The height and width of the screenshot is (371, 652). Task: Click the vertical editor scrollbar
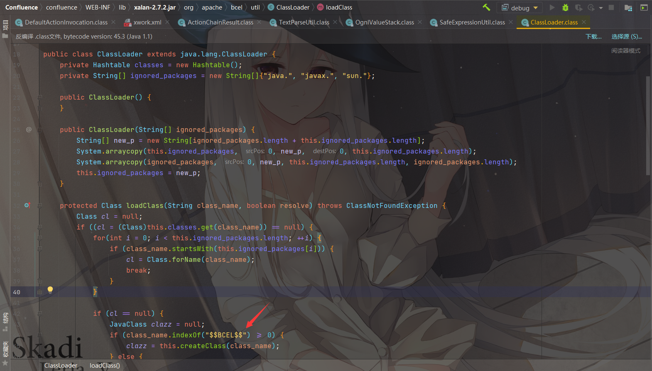(648, 126)
